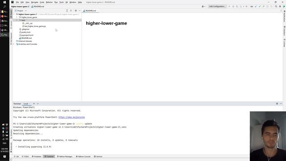286x161 pixels.
Task: Switch to the README.md editor tab
Action: click(x=91, y=11)
